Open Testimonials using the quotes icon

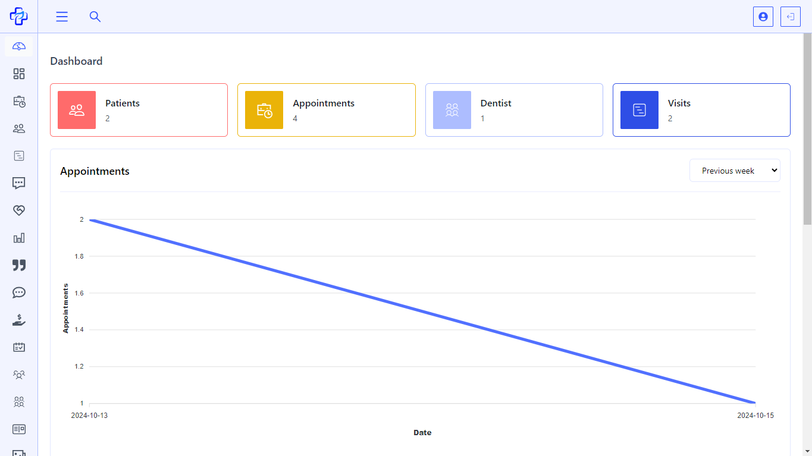click(x=18, y=265)
